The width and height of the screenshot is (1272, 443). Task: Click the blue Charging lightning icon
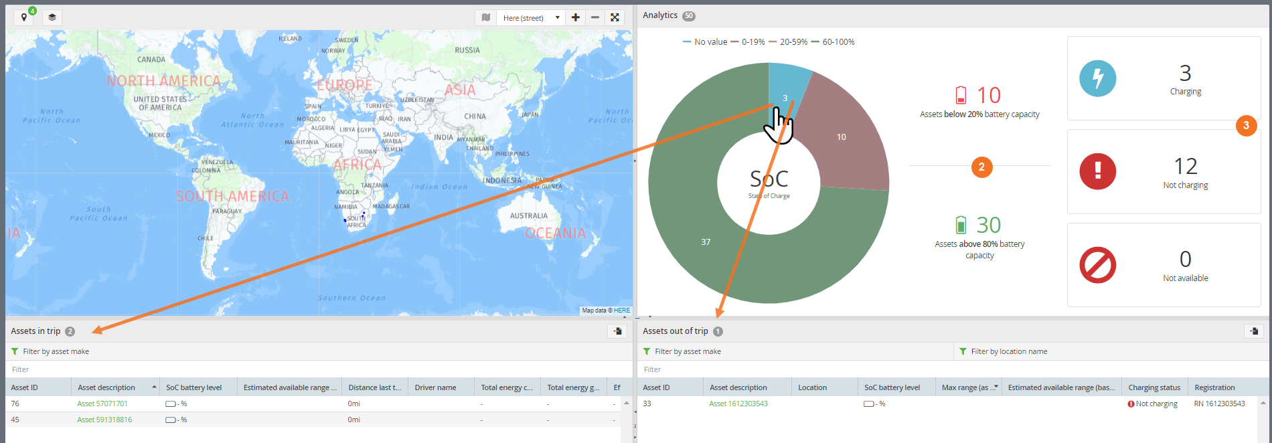(x=1097, y=78)
